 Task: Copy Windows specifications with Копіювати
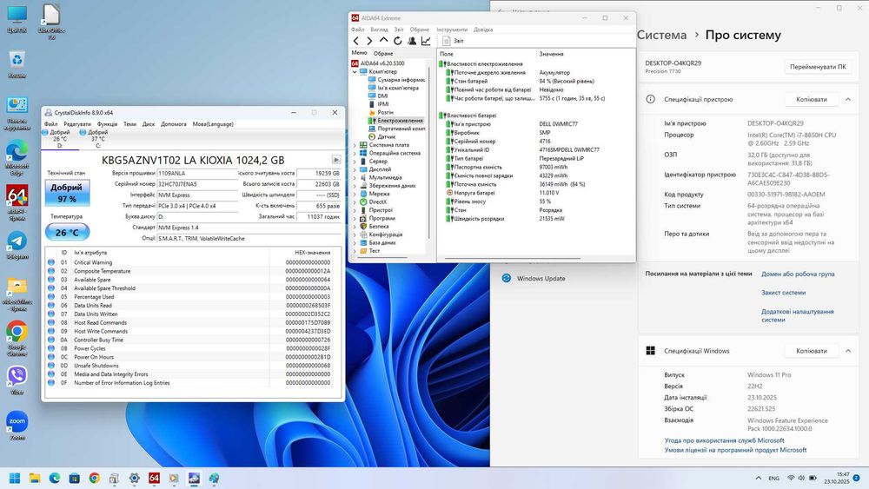tap(812, 351)
